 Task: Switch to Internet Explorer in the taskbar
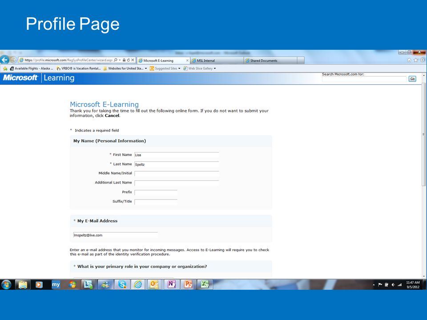[x=138, y=284]
